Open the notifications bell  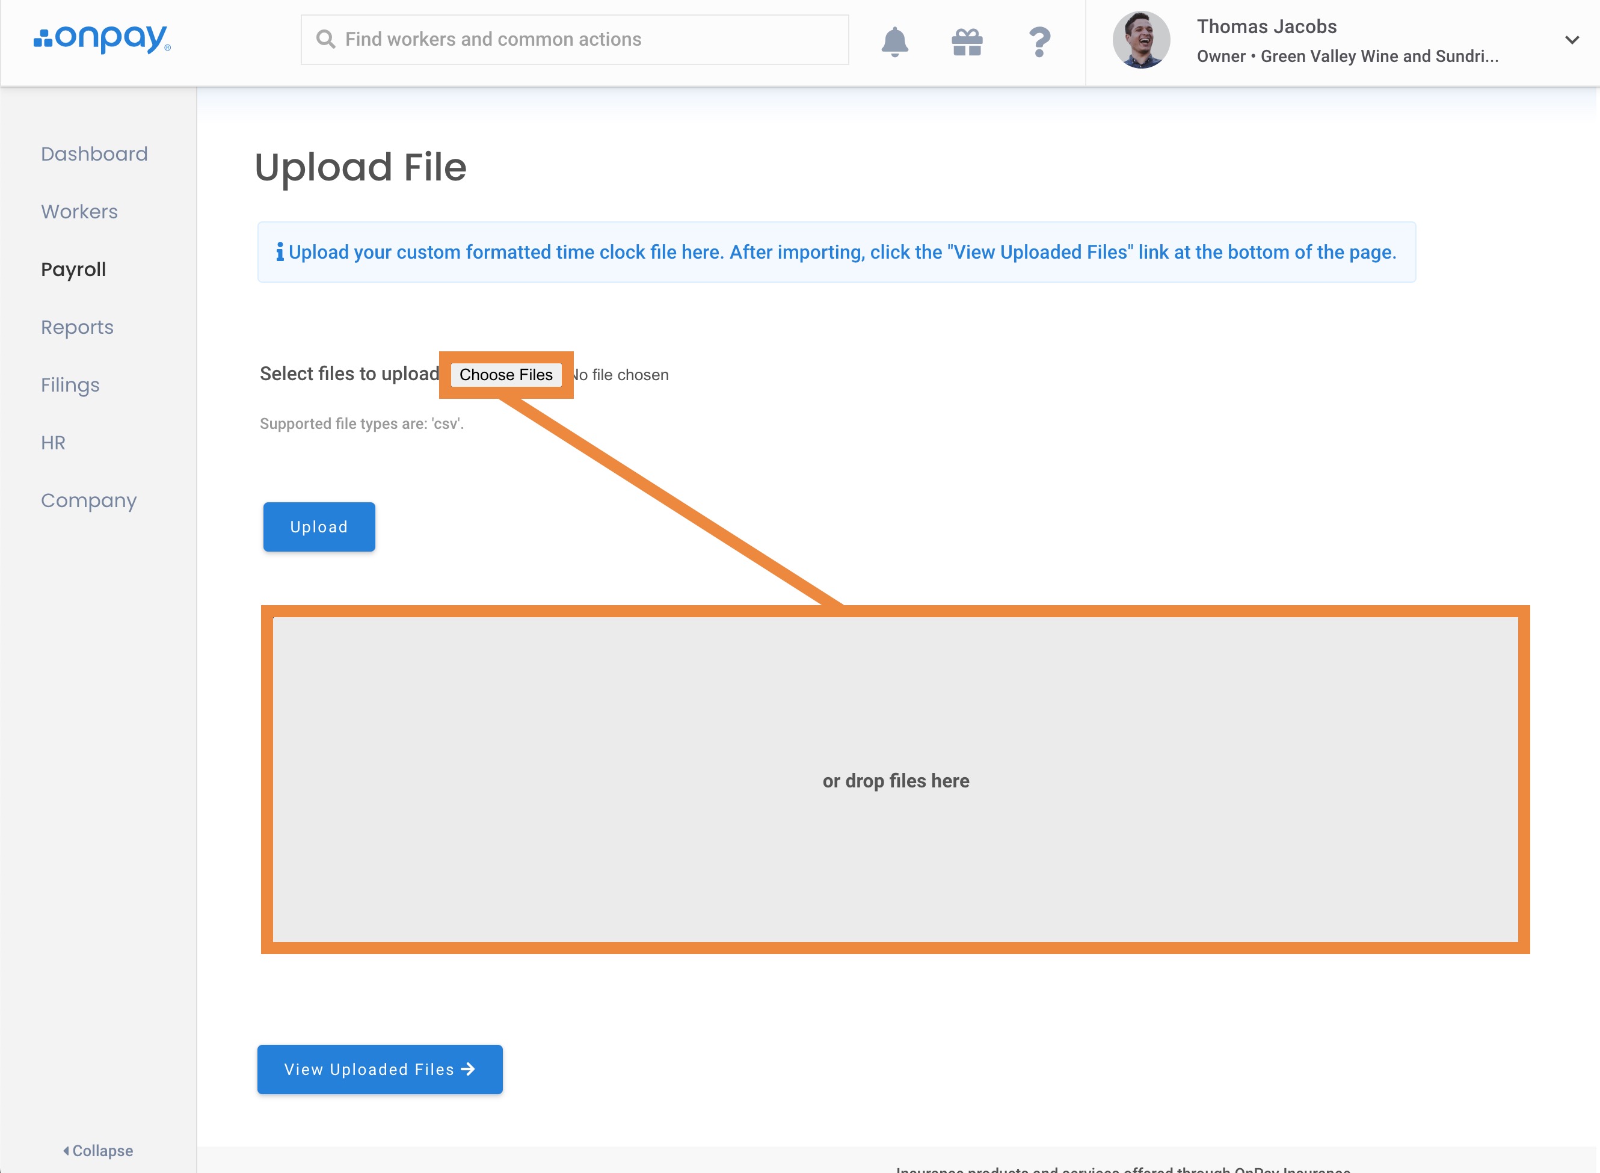pos(894,41)
